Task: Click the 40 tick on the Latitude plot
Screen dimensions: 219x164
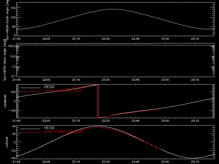Action: [14, 126]
